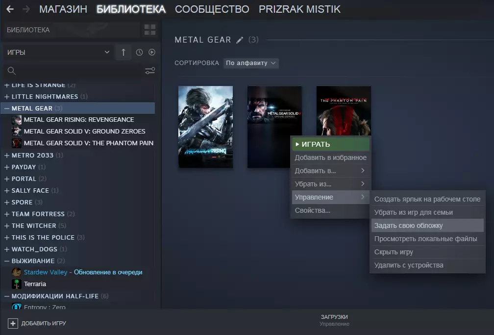Open Metal Gear Rising cover thumbnail
This screenshot has height=335, width=494.
(206, 127)
